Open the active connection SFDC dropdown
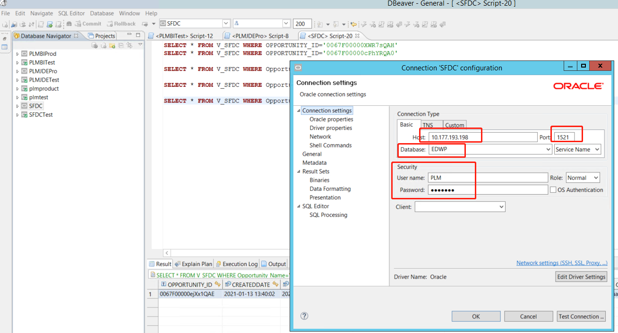 click(x=226, y=24)
